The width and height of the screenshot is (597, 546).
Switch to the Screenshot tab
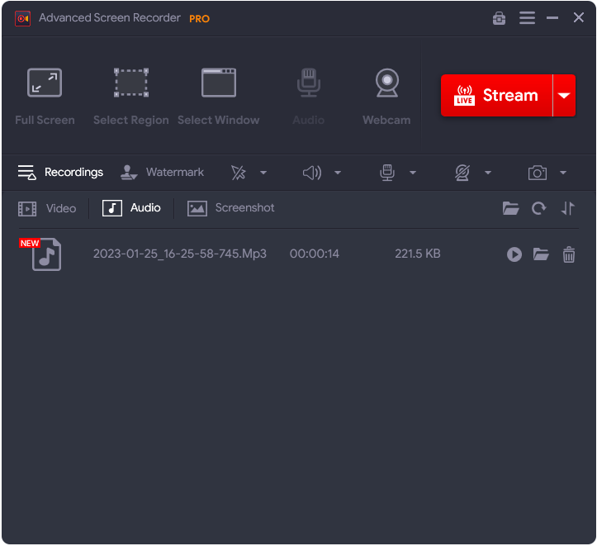point(230,208)
